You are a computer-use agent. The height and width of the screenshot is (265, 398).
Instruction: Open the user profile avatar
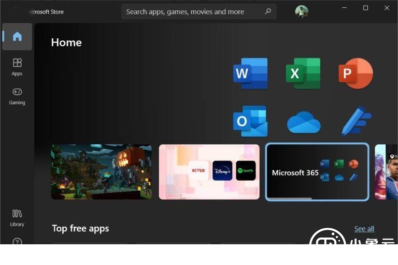[302, 12]
